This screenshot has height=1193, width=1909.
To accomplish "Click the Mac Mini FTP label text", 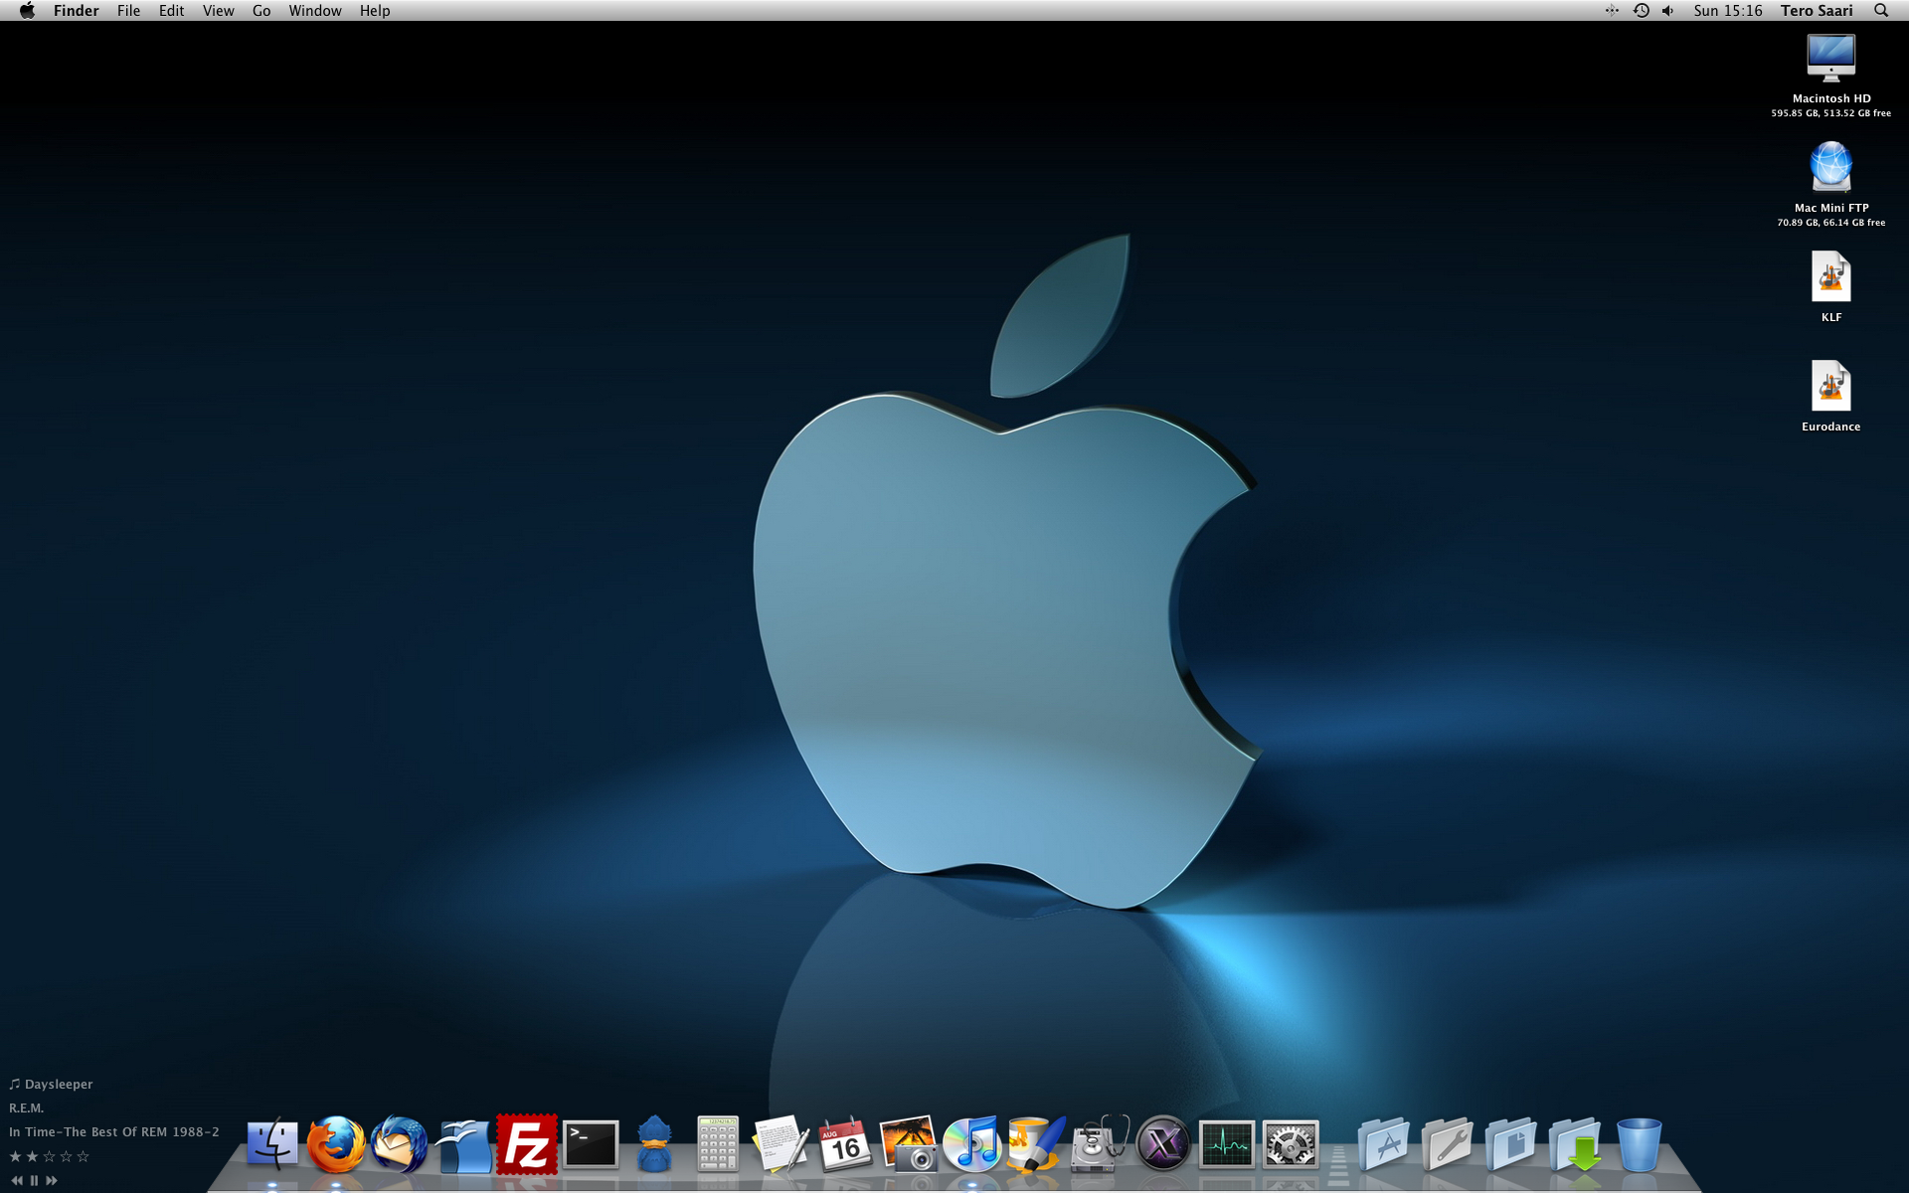I will tap(1831, 208).
